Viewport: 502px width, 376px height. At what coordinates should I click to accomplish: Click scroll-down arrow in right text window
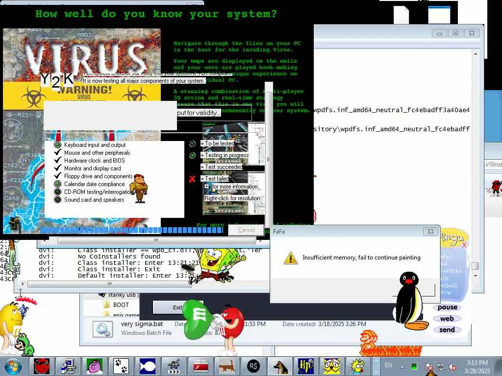476,276
